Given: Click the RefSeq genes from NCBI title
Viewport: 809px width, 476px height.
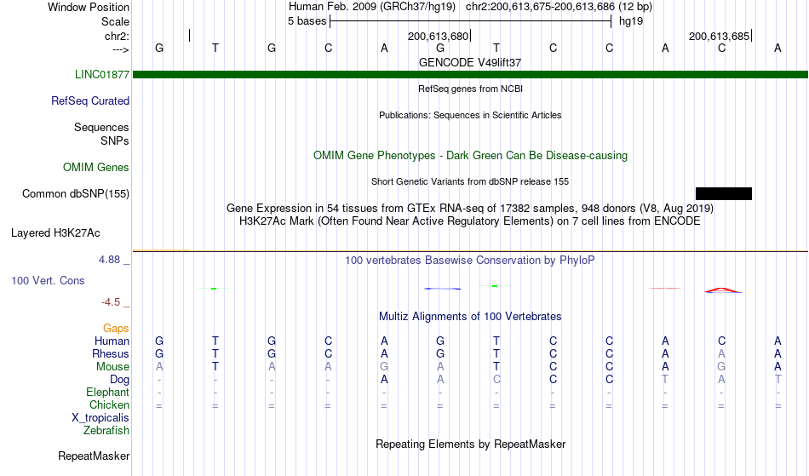Looking at the screenshot, I should click(x=470, y=89).
